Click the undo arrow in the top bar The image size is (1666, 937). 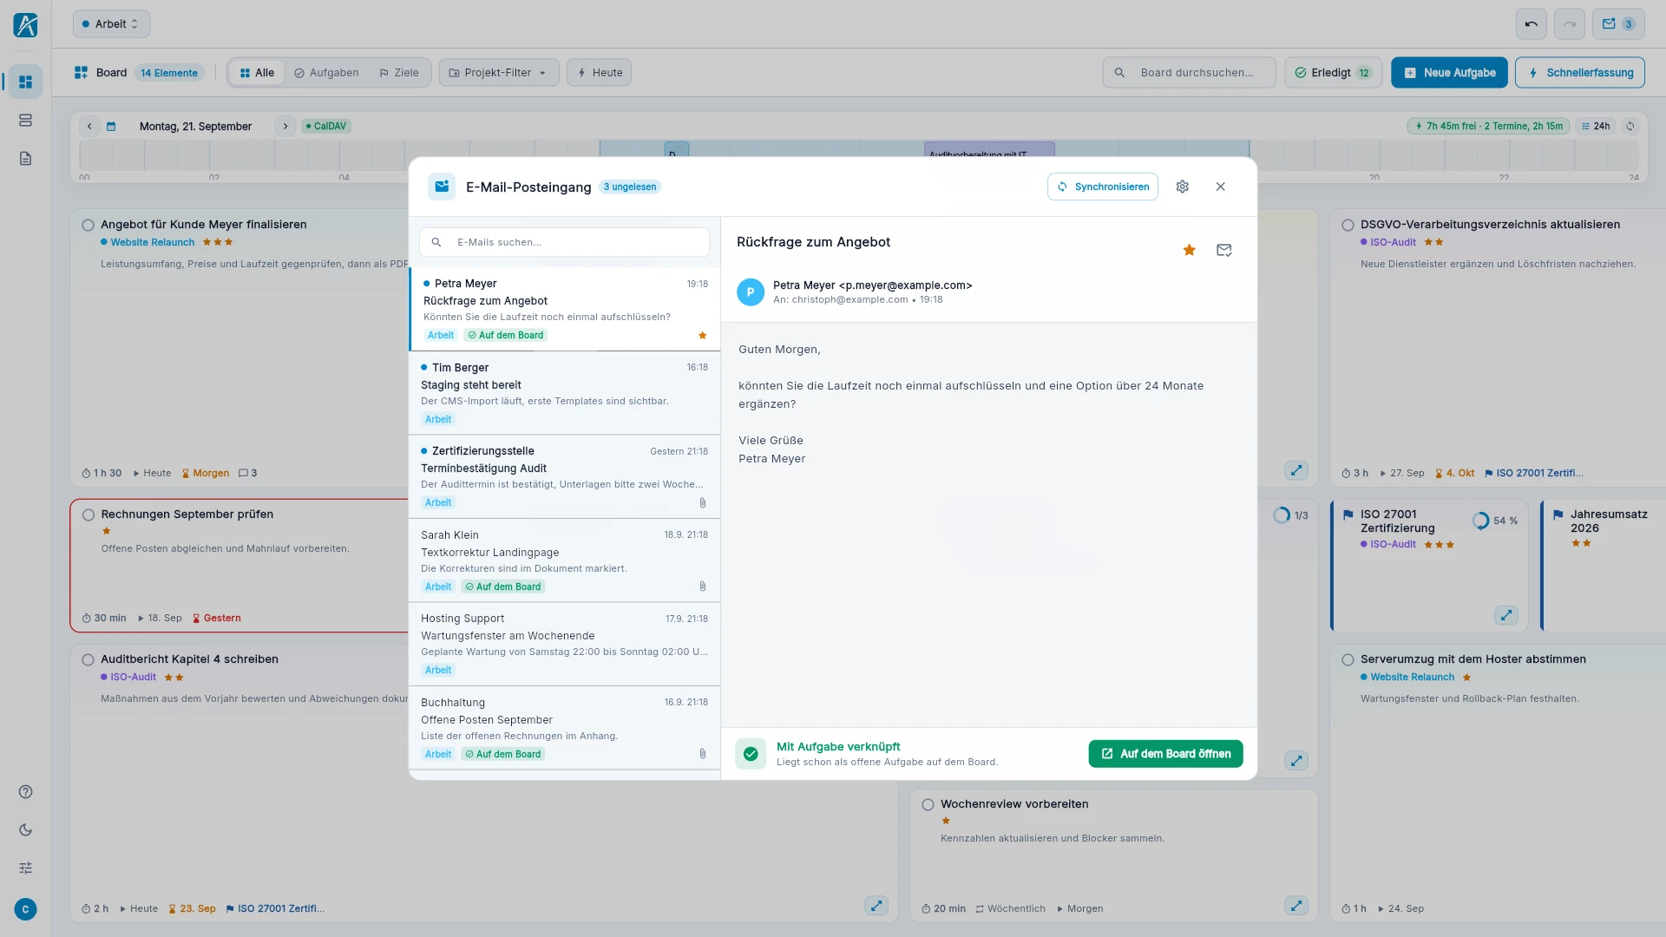click(1532, 24)
